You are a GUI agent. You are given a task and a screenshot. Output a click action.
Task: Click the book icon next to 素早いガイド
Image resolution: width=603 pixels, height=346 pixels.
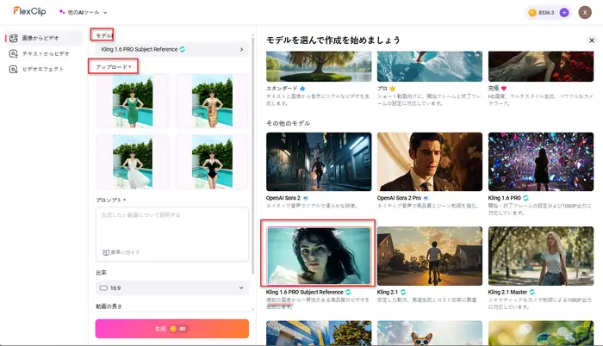pyautogui.click(x=106, y=252)
